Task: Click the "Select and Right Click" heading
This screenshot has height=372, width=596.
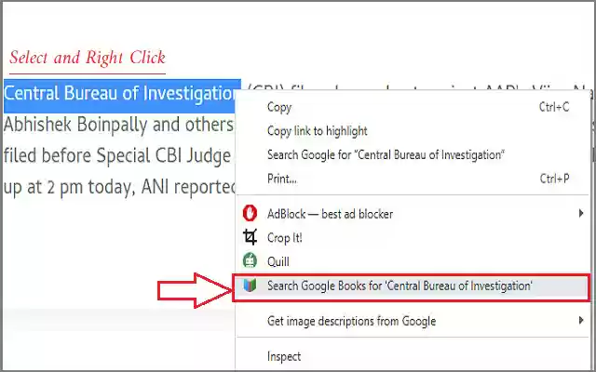Action: [88, 58]
